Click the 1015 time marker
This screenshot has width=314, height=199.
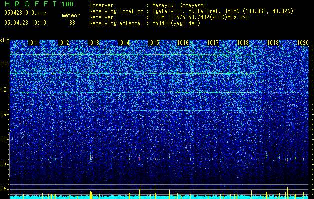pyautogui.click(x=153, y=43)
